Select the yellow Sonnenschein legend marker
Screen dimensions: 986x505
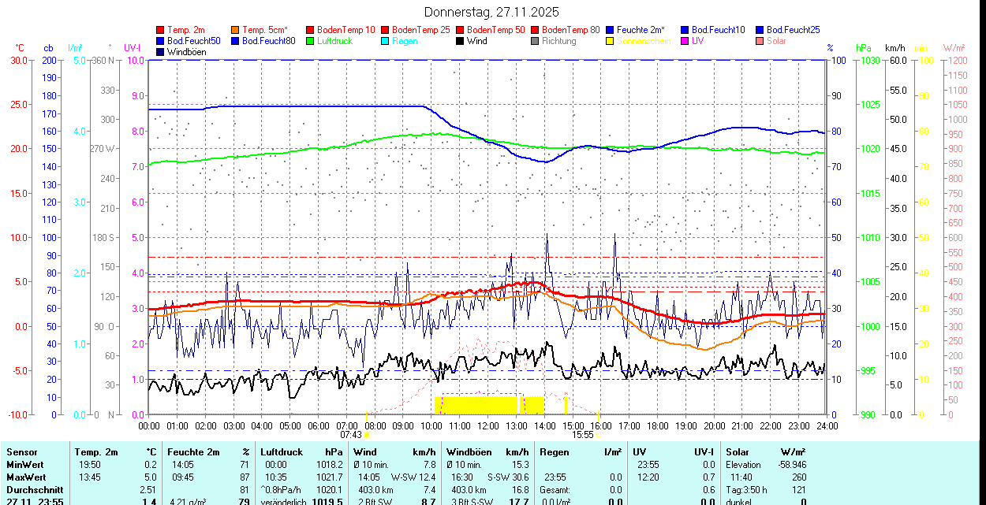point(611,41)
